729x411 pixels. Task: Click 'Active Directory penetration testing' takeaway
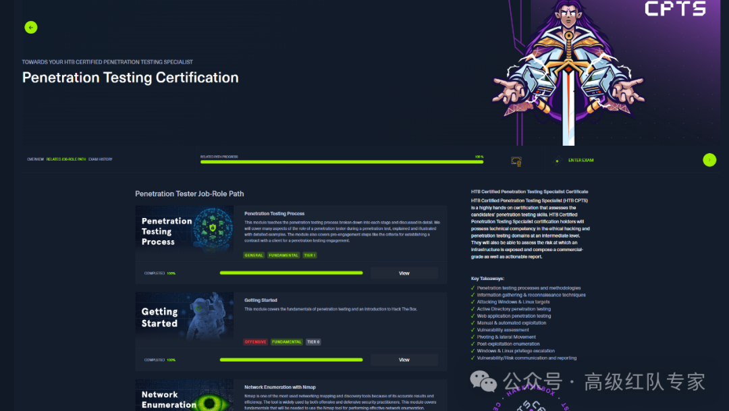(514, 309)
